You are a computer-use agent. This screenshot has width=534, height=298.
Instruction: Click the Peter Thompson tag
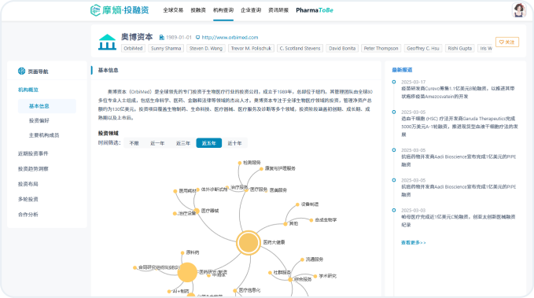point(381,49)
